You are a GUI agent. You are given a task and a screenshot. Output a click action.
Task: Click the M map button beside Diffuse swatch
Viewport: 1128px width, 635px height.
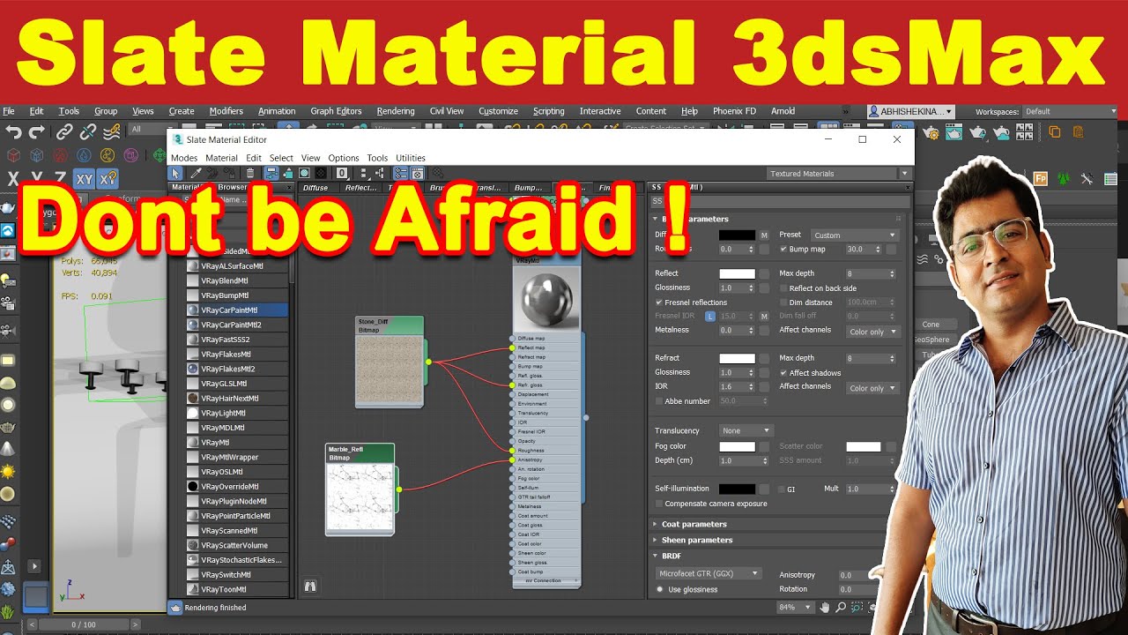(x=764, y=235)
